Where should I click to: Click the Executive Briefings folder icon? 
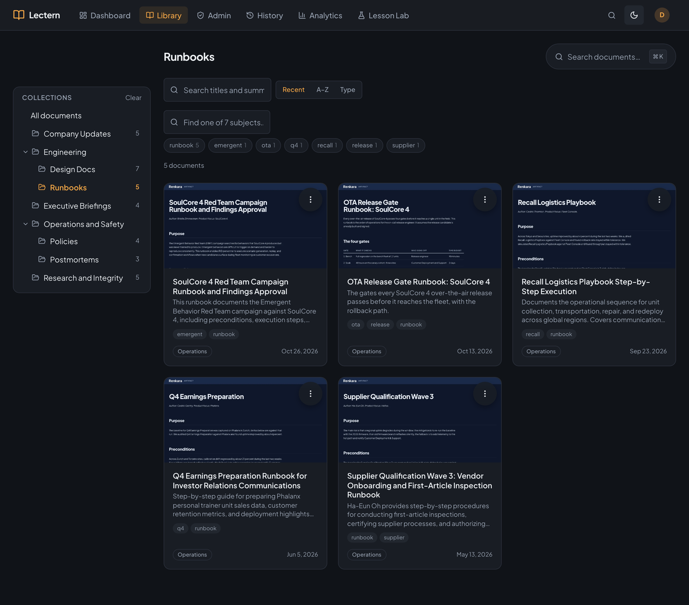pos(36,205)
